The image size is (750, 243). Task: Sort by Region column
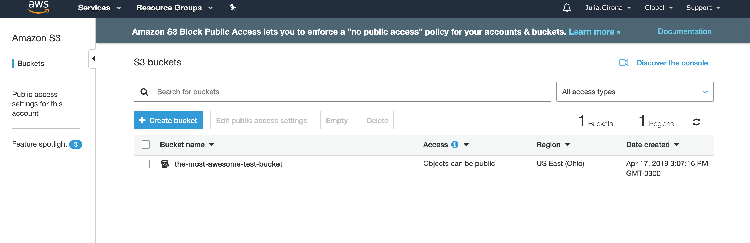point(553,145)
